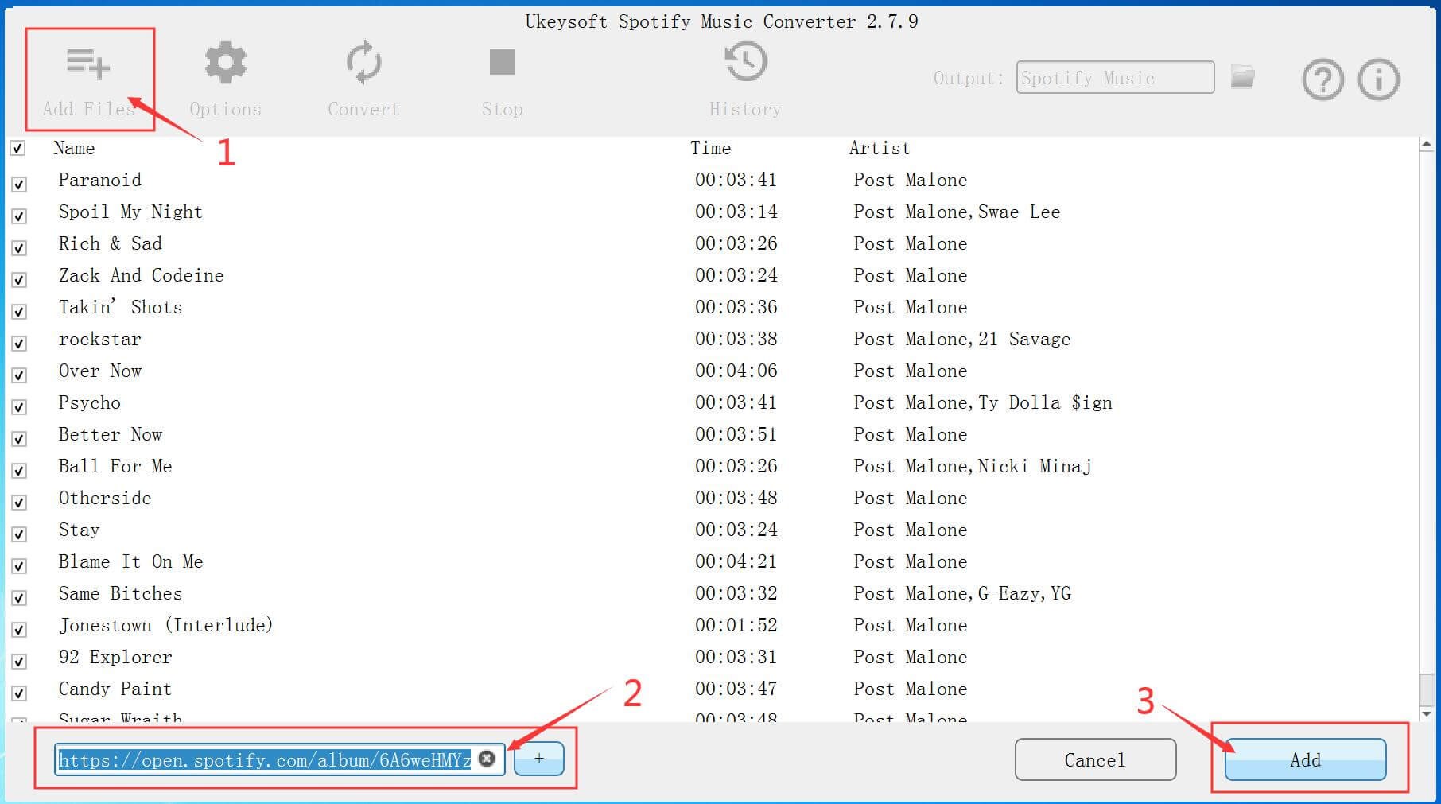The width and height of the screenshot is (1441, 804).
Task: Click the Cancel button
Action: [x=1095, y=759]
